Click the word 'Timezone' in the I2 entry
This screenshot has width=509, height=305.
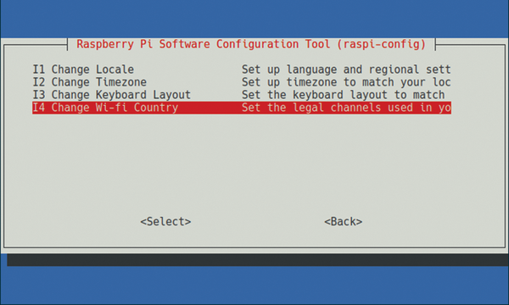121,82
